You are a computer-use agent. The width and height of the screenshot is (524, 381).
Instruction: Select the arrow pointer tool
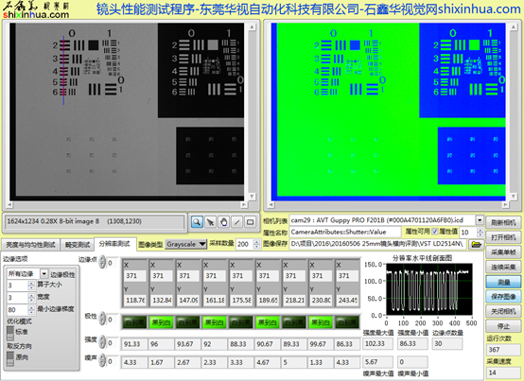[x=211, y=222]
